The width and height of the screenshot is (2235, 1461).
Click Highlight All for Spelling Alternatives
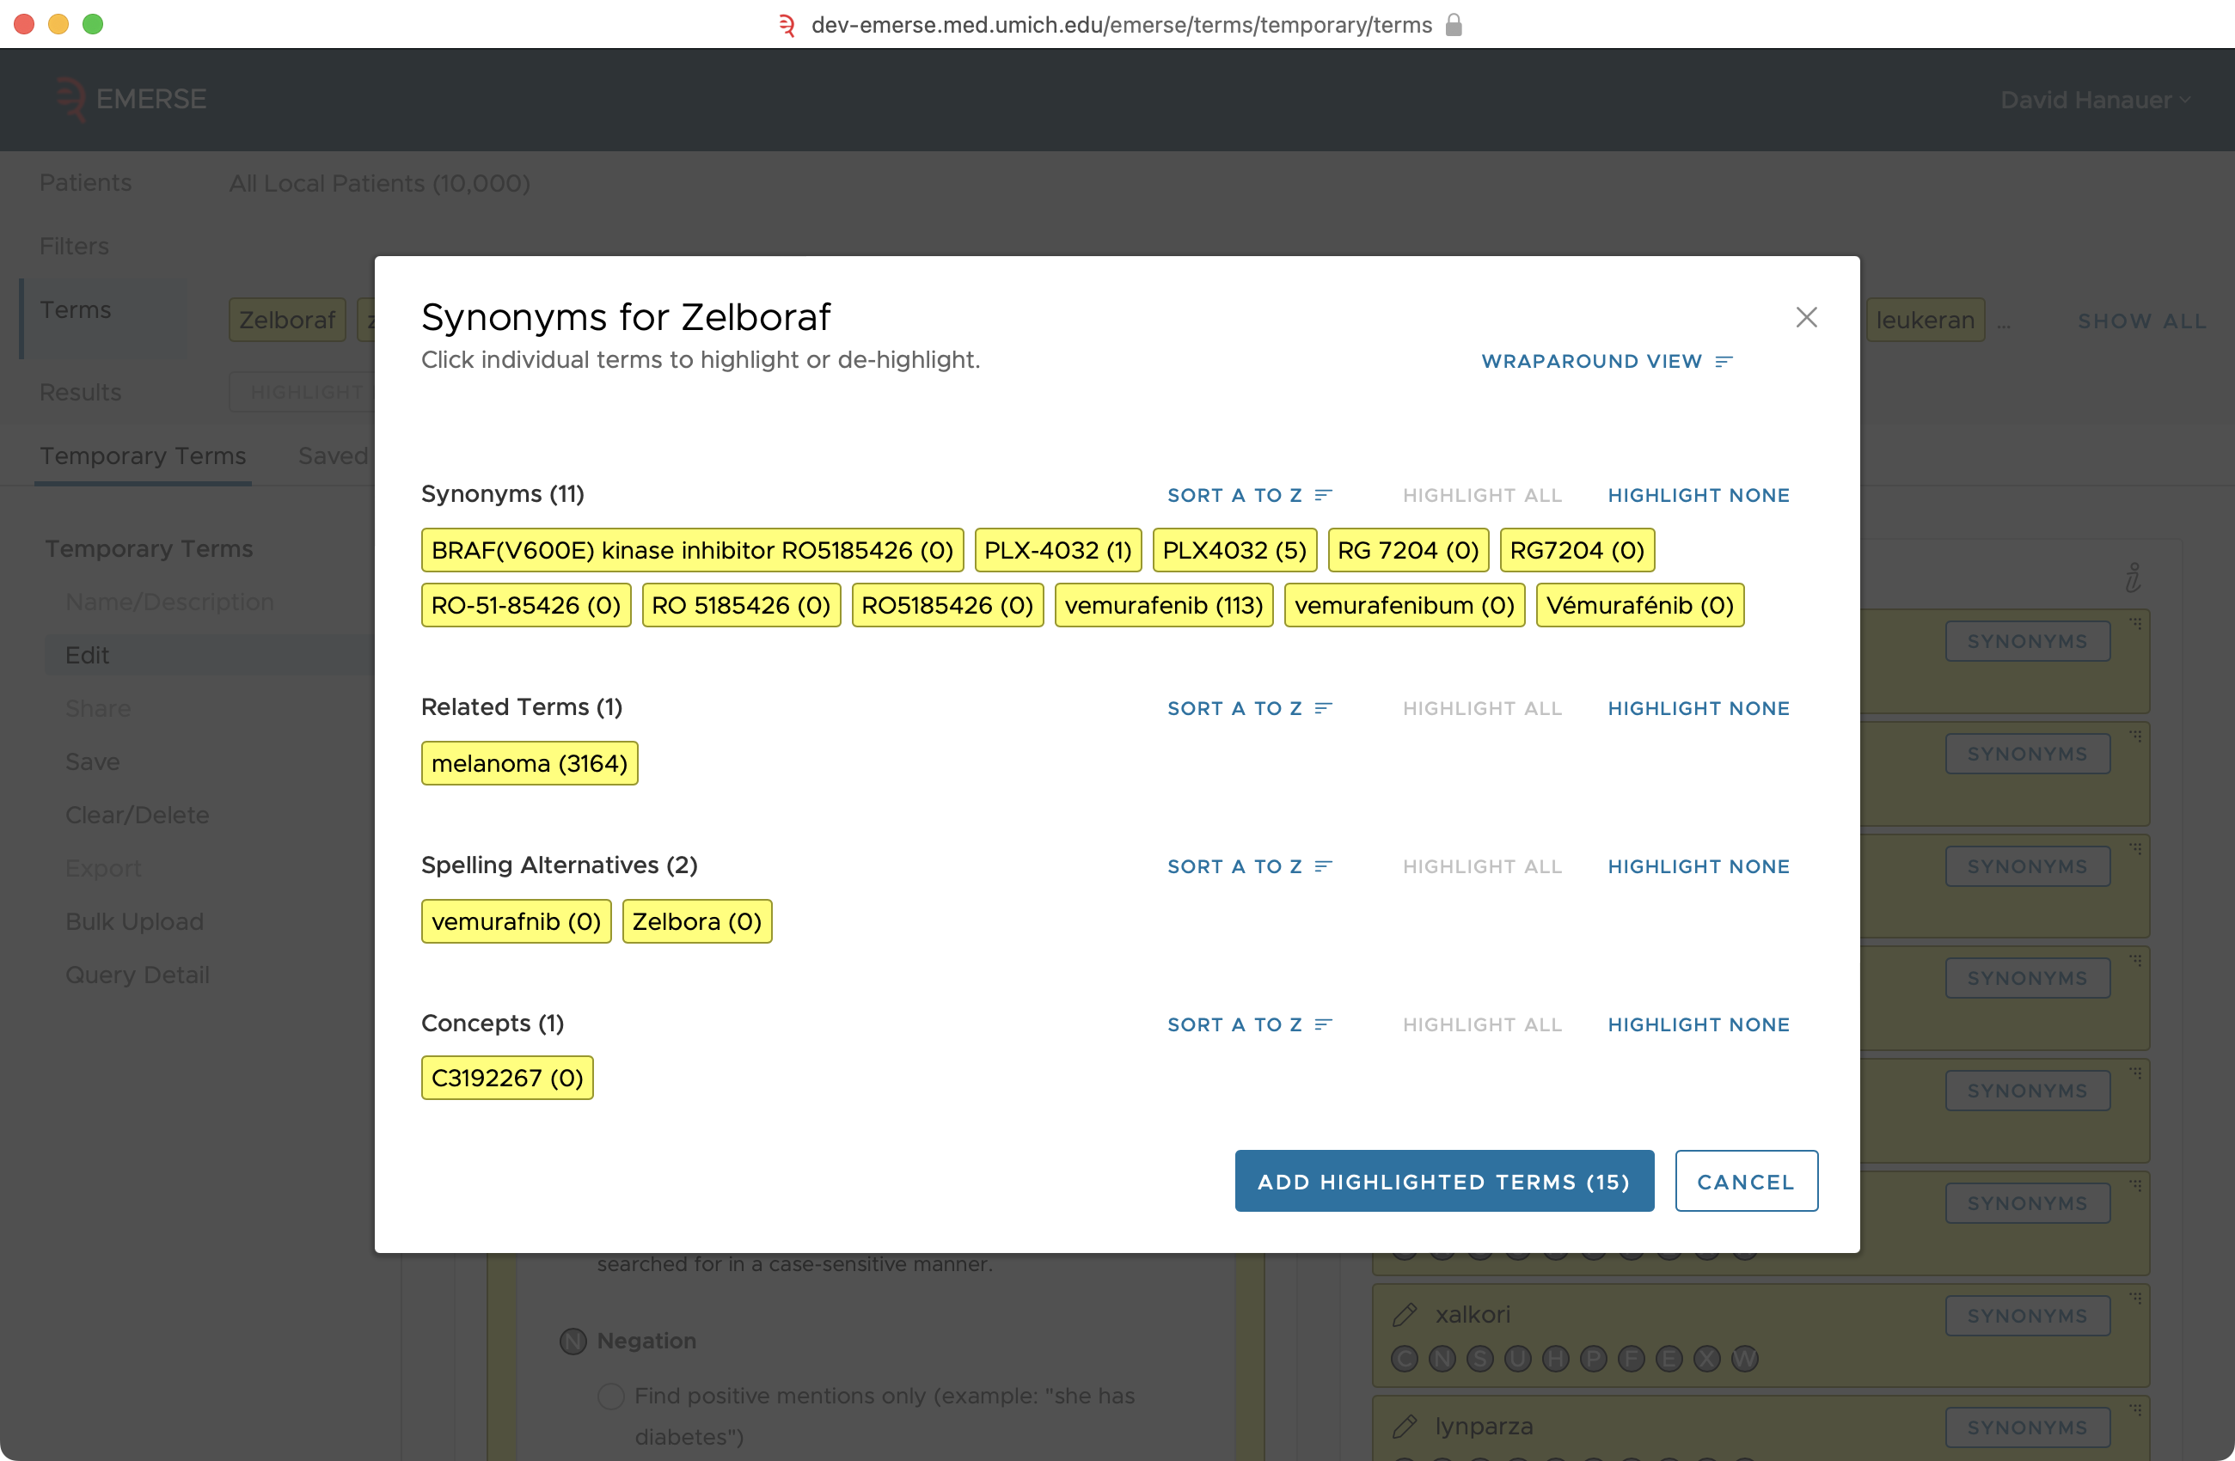(1482, 865)
